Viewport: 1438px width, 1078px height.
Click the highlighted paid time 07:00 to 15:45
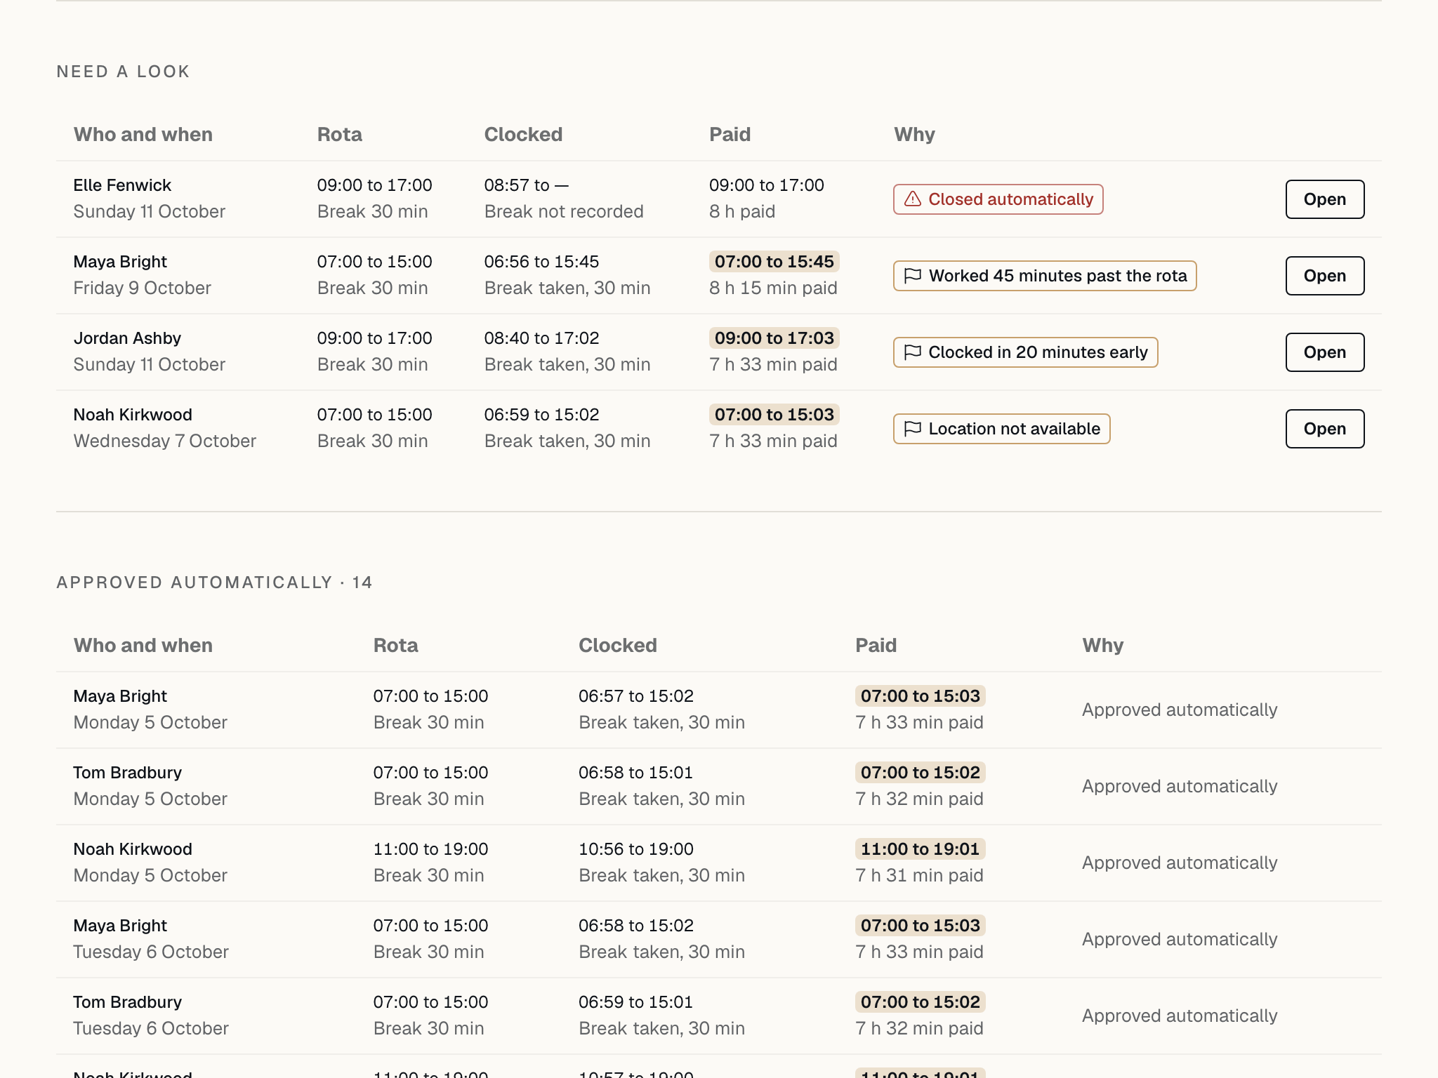[x=774, y=262]
